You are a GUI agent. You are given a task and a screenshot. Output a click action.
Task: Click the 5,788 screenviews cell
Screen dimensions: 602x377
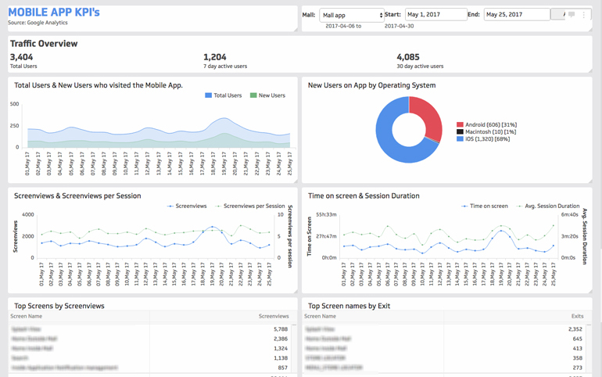(x=281, y=329)
